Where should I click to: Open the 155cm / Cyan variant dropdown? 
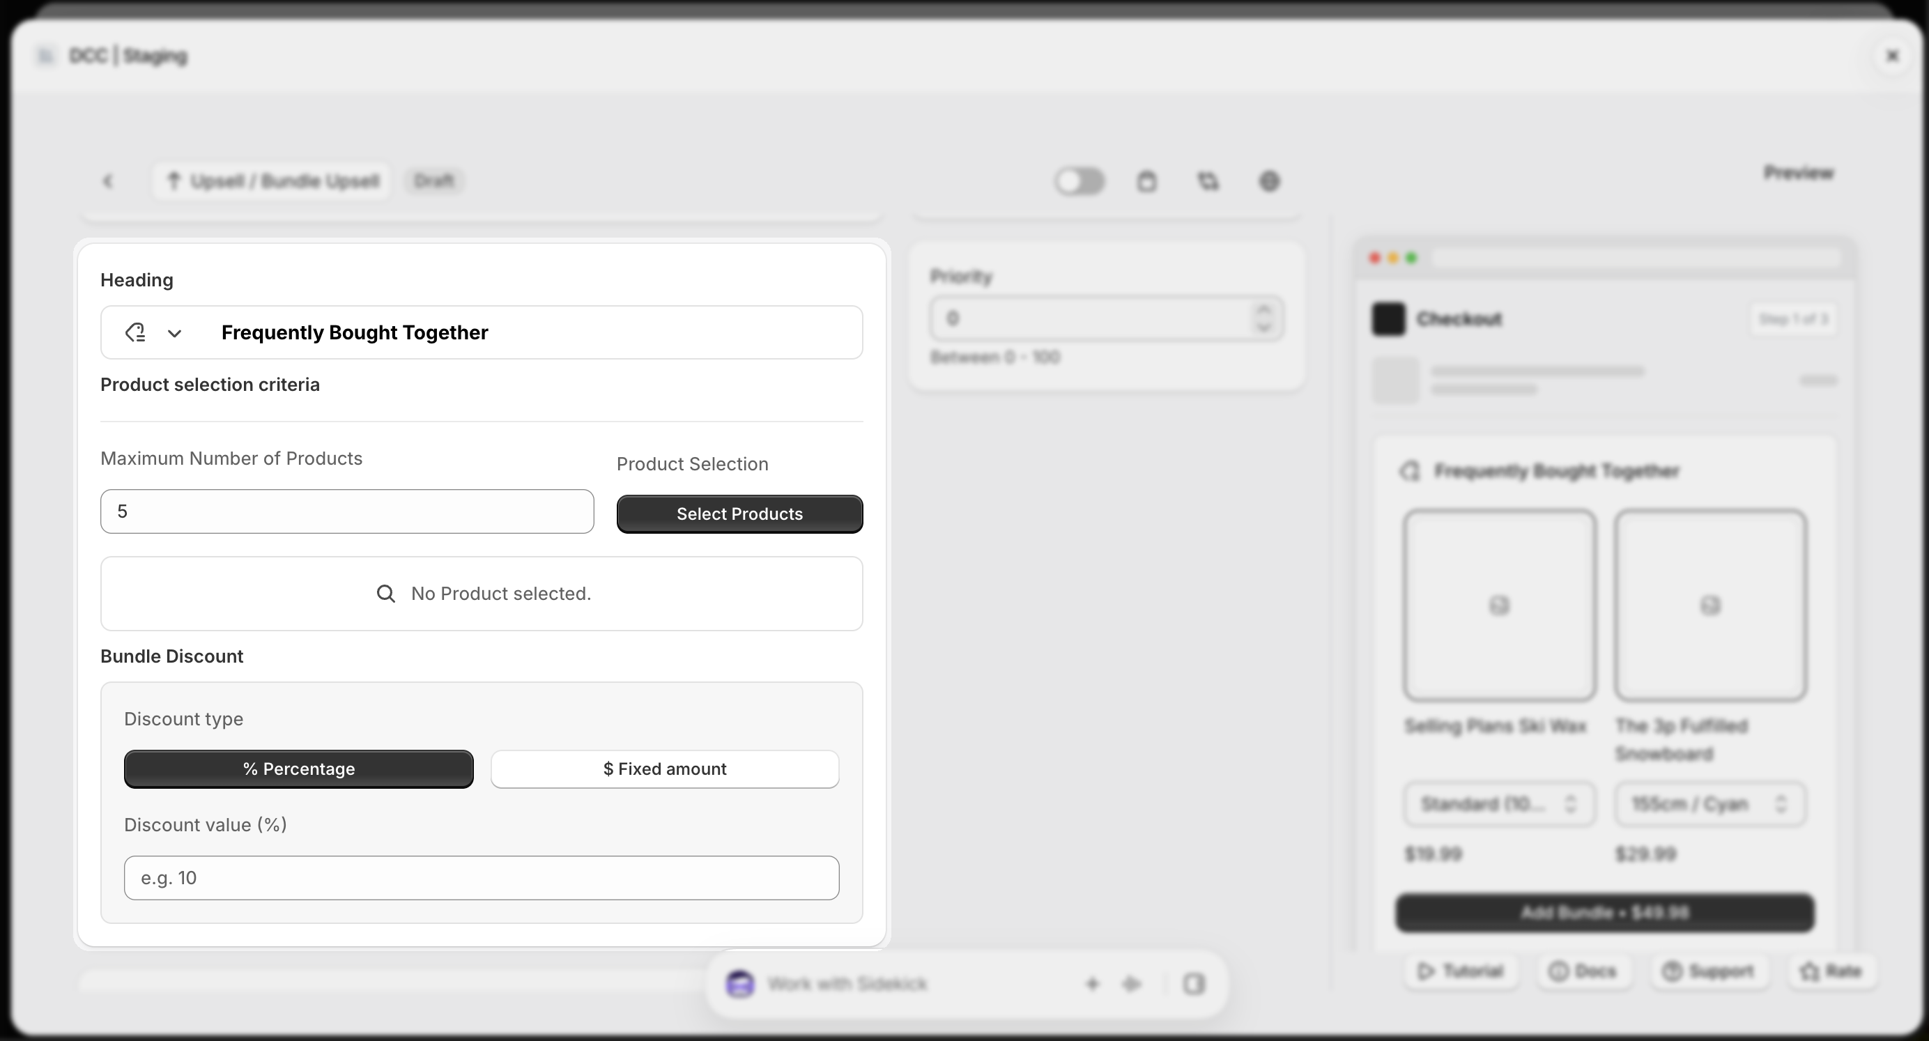[x=1710, y=804]
